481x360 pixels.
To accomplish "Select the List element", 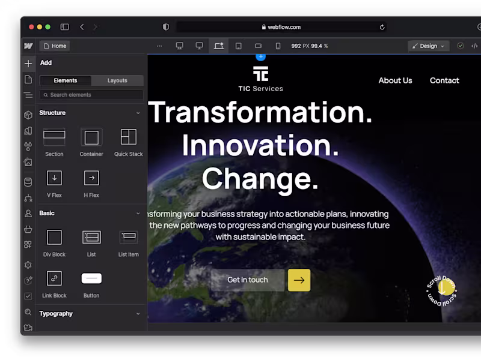I will click(91, 243).
